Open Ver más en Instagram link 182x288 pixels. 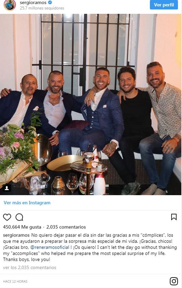pos(27,203)
